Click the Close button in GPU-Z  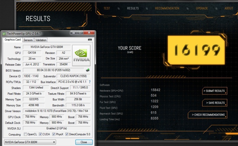pyautogui.click(x=84, y=142)
